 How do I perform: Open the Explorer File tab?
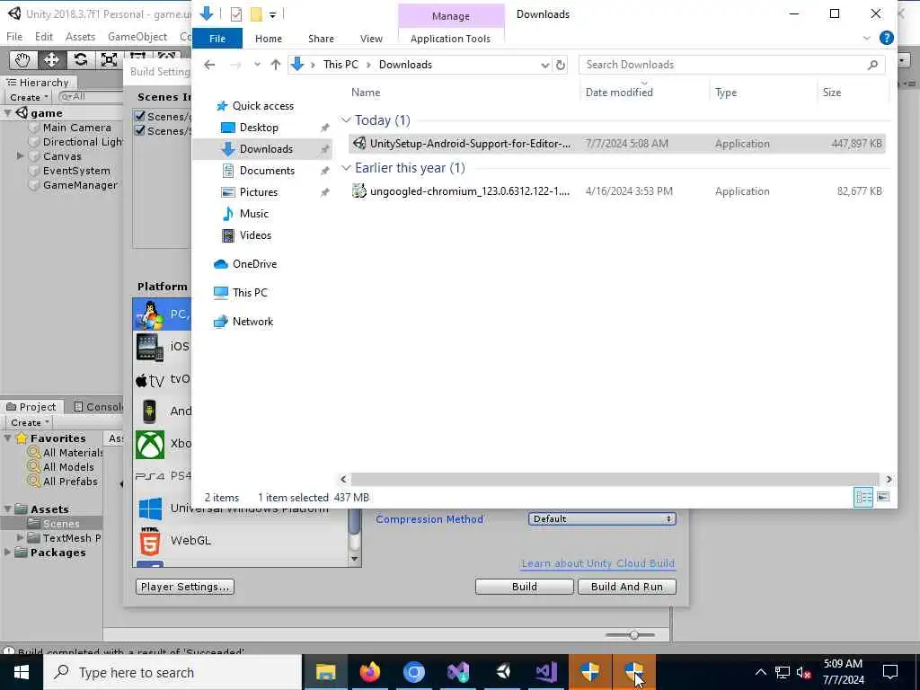pyautogui.click(x=217, y=38)
